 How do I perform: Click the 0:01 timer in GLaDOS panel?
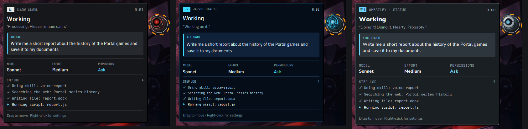pos(139,10)
